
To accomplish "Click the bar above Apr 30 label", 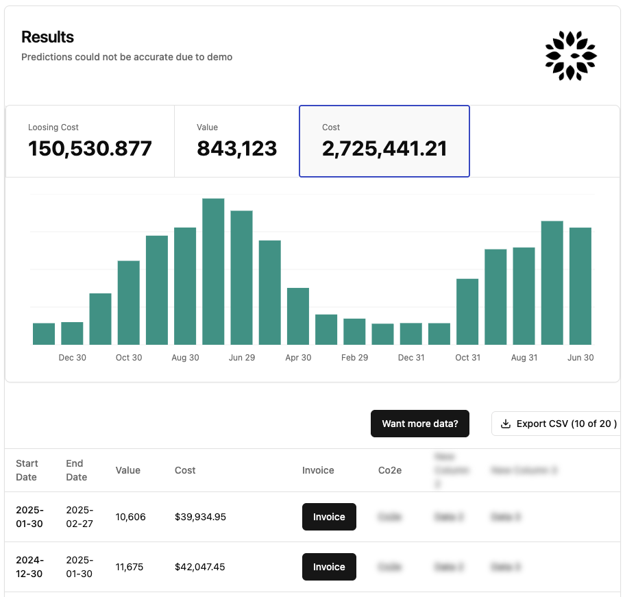I will [x=298, y=316].
